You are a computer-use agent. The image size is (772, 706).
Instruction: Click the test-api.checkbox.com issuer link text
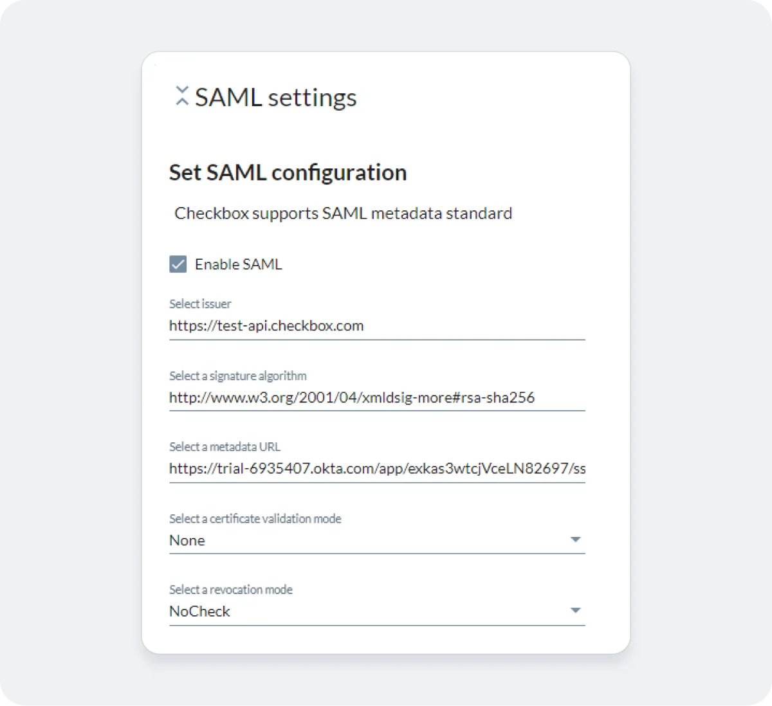pyautogui.click(x=266, y=325)
